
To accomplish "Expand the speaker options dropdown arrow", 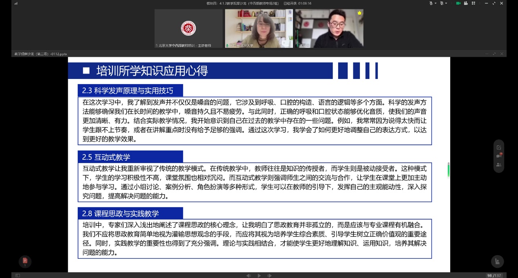I will pos(446,3).
